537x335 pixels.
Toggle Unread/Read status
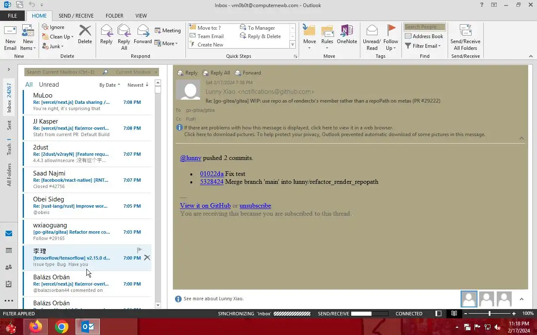(x=372, y=37)
